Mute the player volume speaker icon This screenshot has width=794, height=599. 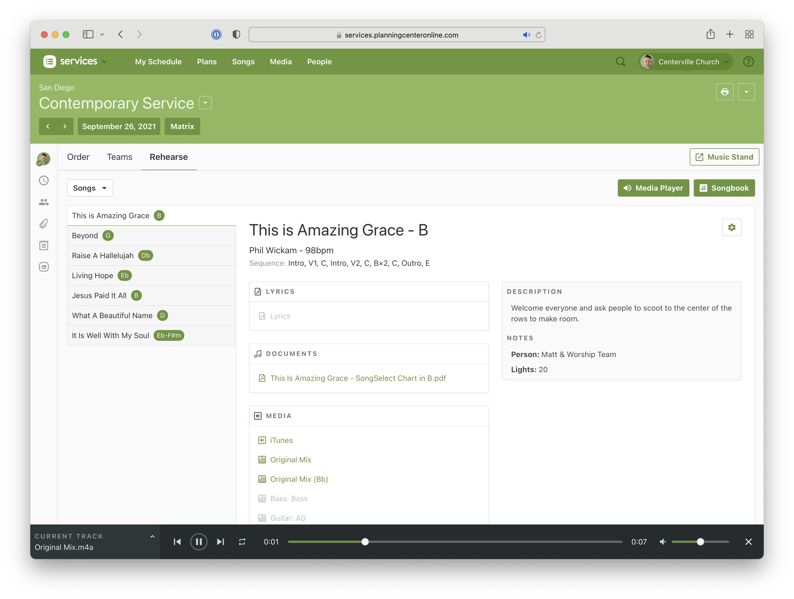click(x=663, y=541)
